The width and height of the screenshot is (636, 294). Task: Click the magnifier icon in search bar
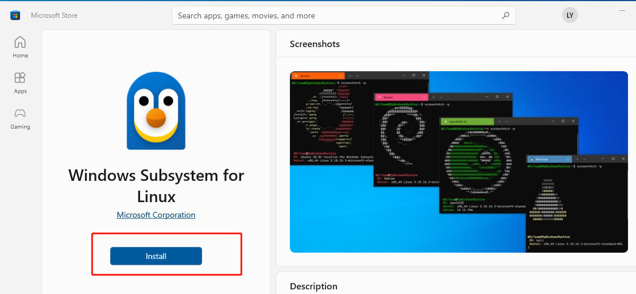[x=506, y=16]
